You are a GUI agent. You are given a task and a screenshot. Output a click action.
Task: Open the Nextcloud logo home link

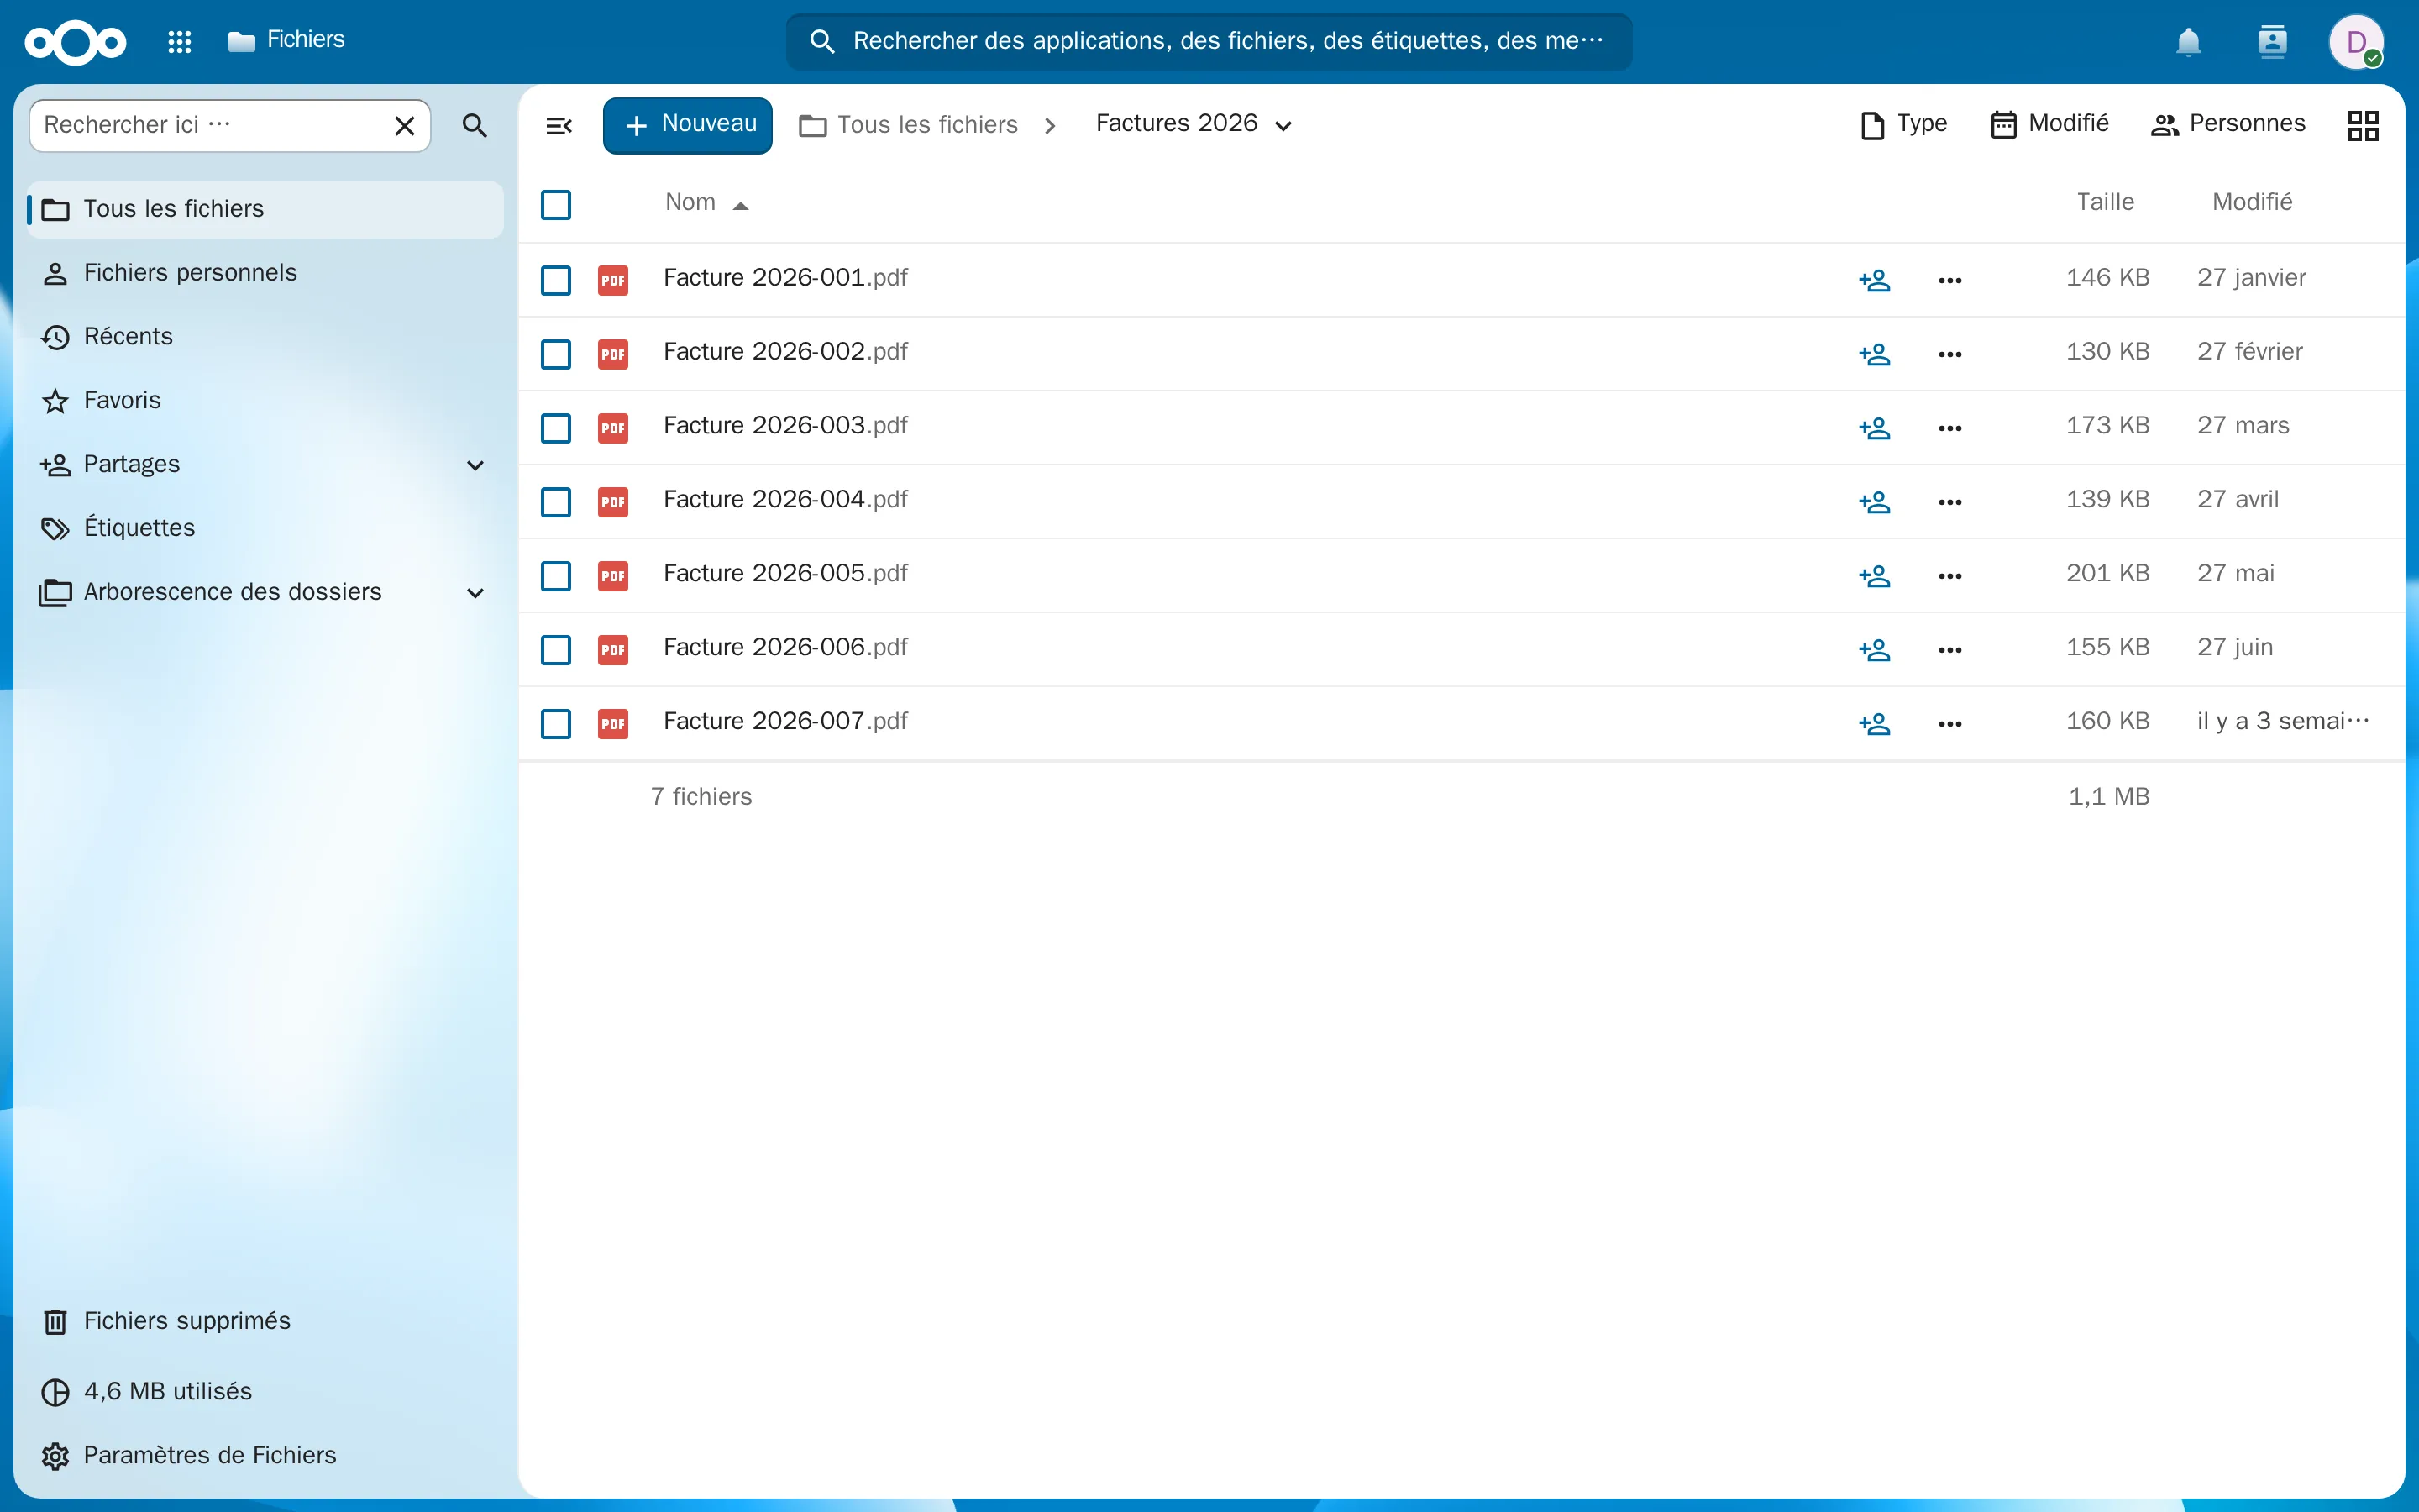coord(75,42)
